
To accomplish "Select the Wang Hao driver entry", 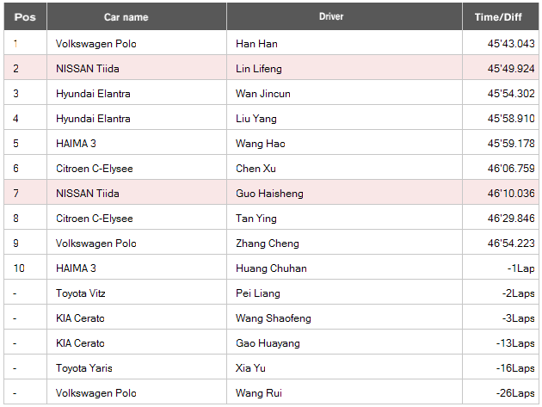I will 261,144.
